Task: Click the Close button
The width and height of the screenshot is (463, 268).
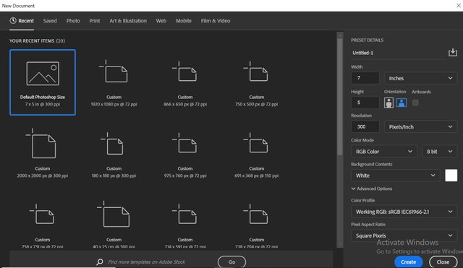Action: pyautogui.click(x=443, y=261)
